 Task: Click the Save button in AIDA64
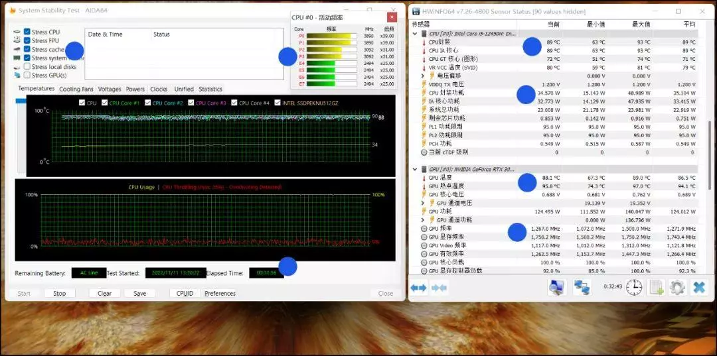point(140,294)
